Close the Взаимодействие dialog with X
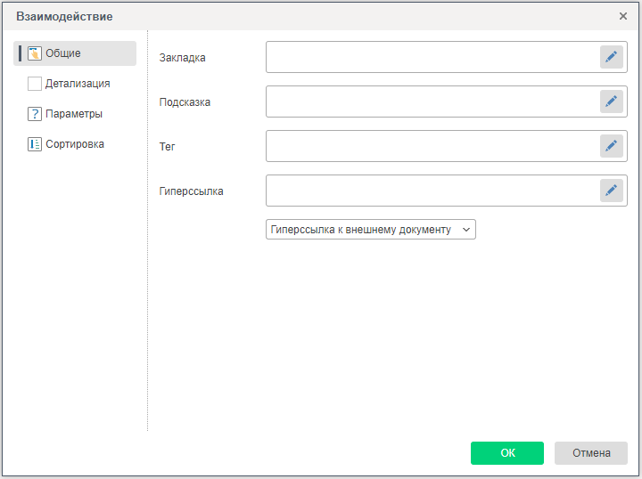 (623, 16)
